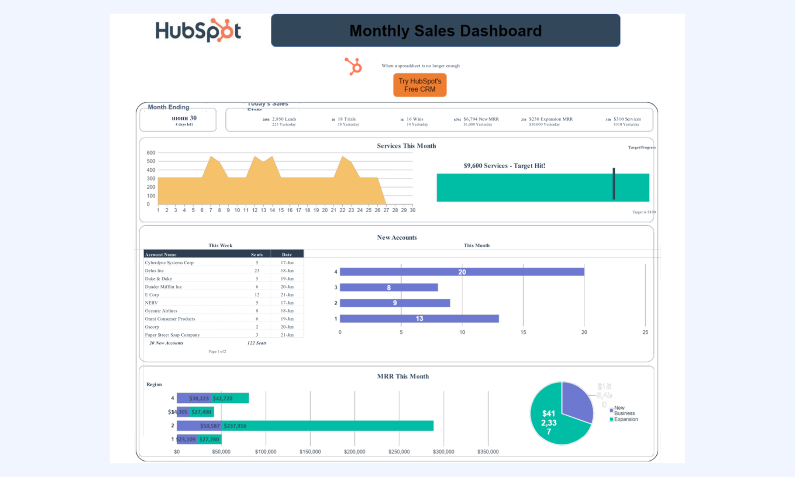Click the 2,850 Leads stat
The width and height of the screenshot is (795, 477).
click(280, 121)
